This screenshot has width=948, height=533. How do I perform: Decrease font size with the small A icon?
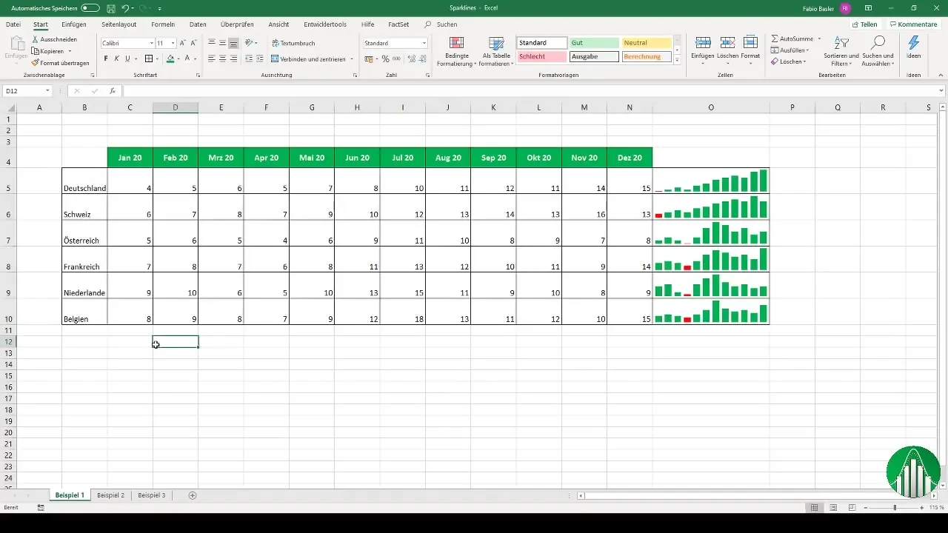194,43
